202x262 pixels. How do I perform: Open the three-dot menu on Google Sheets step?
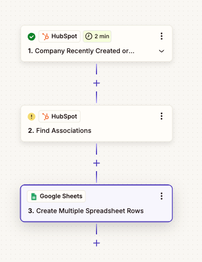click(161, 196)
